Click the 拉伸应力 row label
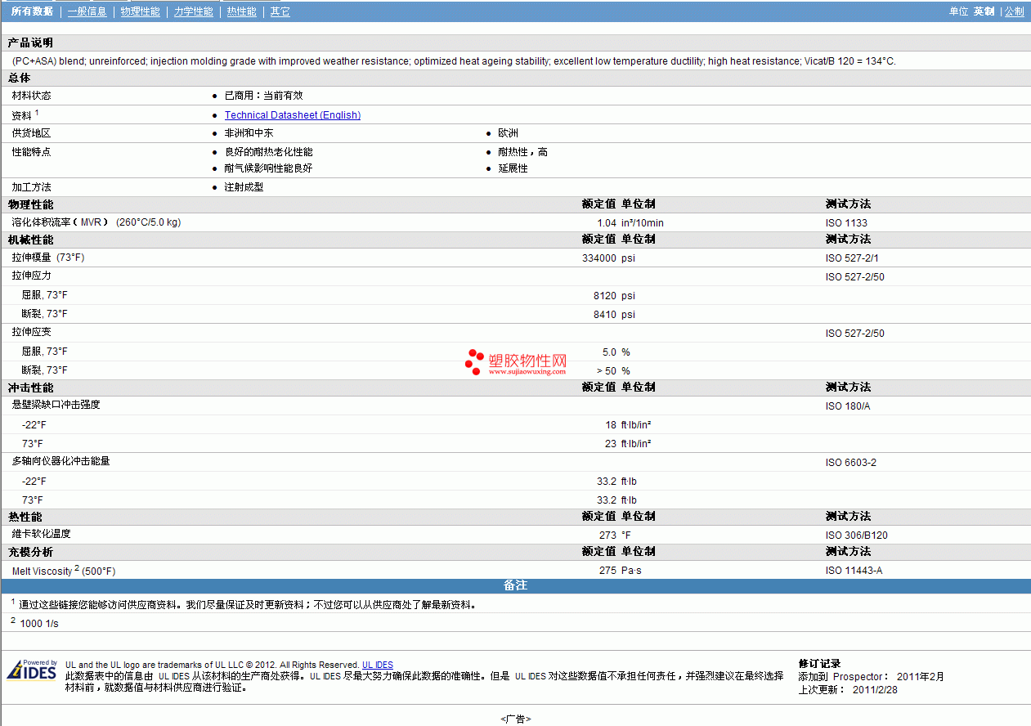 (x=31, y=276)
